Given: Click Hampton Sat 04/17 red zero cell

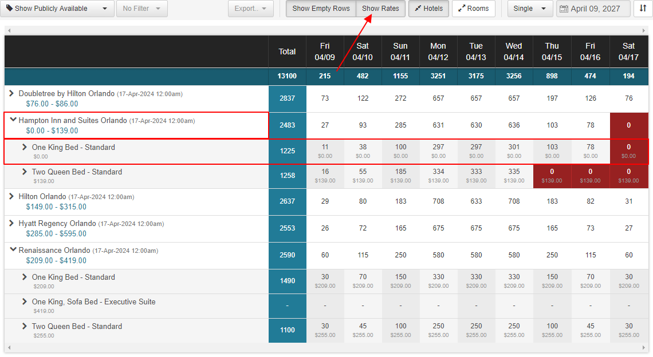Looking at the screenshot, I should point(629,125).
